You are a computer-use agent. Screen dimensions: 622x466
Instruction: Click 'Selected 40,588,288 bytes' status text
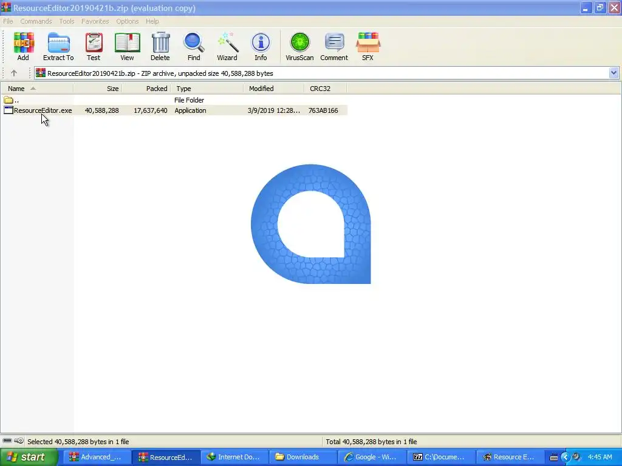click(78, 442)
